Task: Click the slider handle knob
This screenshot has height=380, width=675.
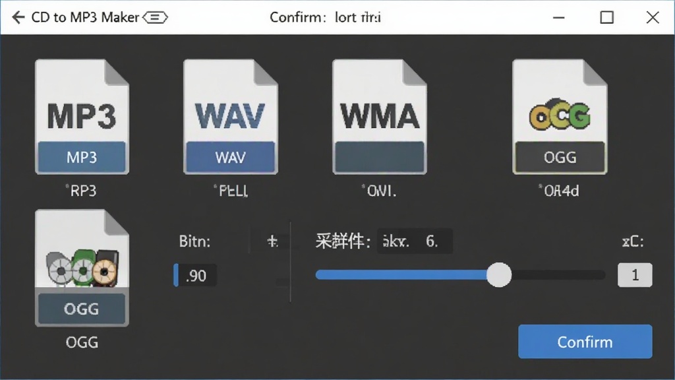Action: 499,275
